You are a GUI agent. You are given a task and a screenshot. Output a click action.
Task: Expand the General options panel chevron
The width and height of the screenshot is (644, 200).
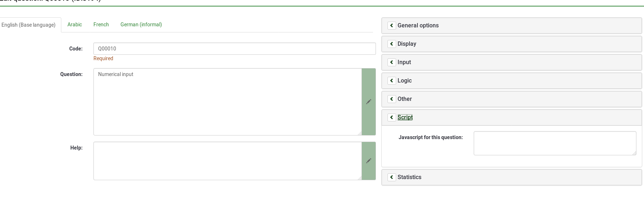pyautogui.click(x=391, y=26)
